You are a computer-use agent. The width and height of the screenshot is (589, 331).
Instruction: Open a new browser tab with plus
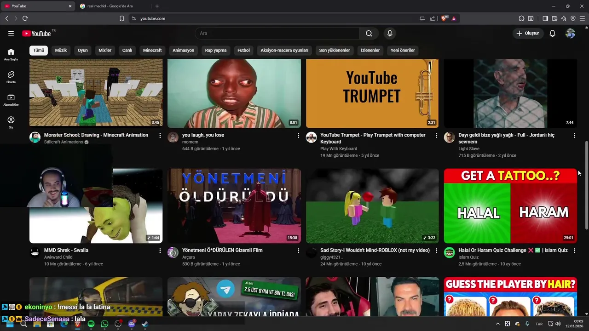tap(157, 6)
